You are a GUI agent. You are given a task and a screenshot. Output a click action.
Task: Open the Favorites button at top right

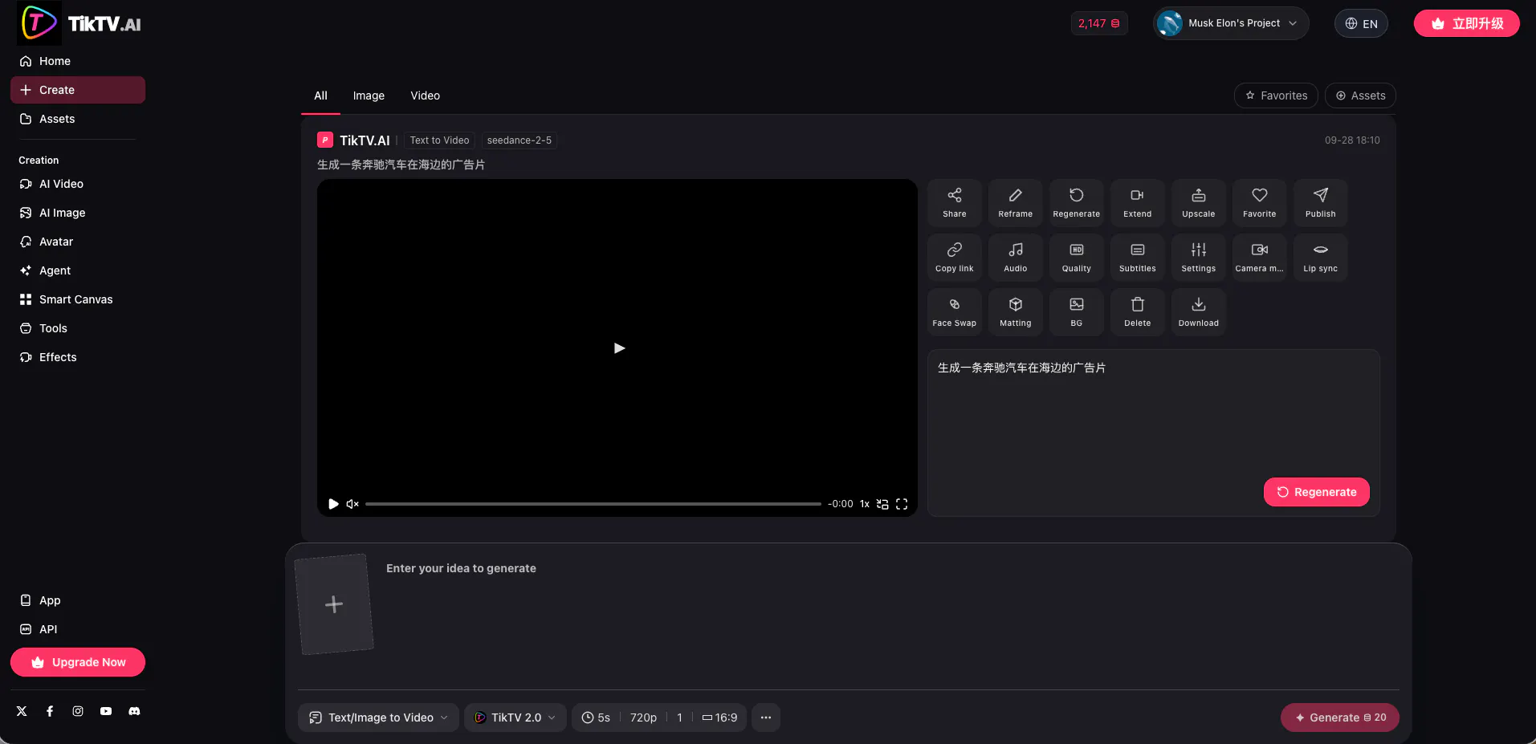tap(1276, 96)
